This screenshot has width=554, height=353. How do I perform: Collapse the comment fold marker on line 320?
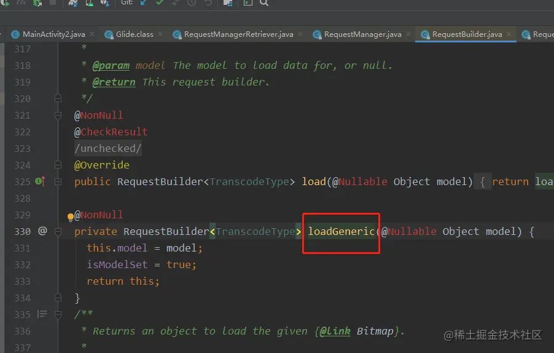pyautogui.click(x=58, y=98)
